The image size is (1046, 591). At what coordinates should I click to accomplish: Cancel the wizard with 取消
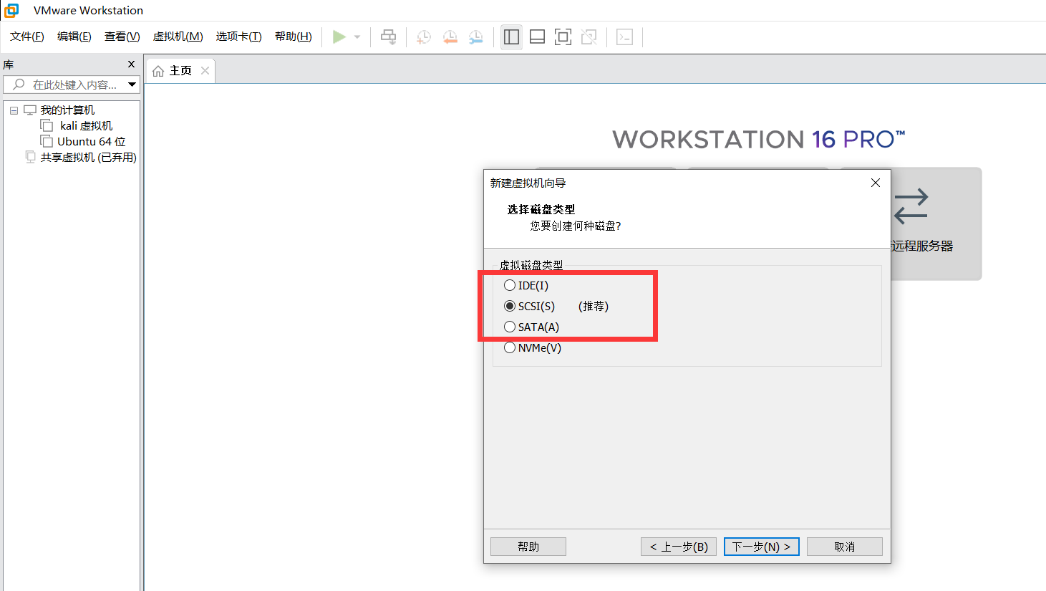point(845,547)
